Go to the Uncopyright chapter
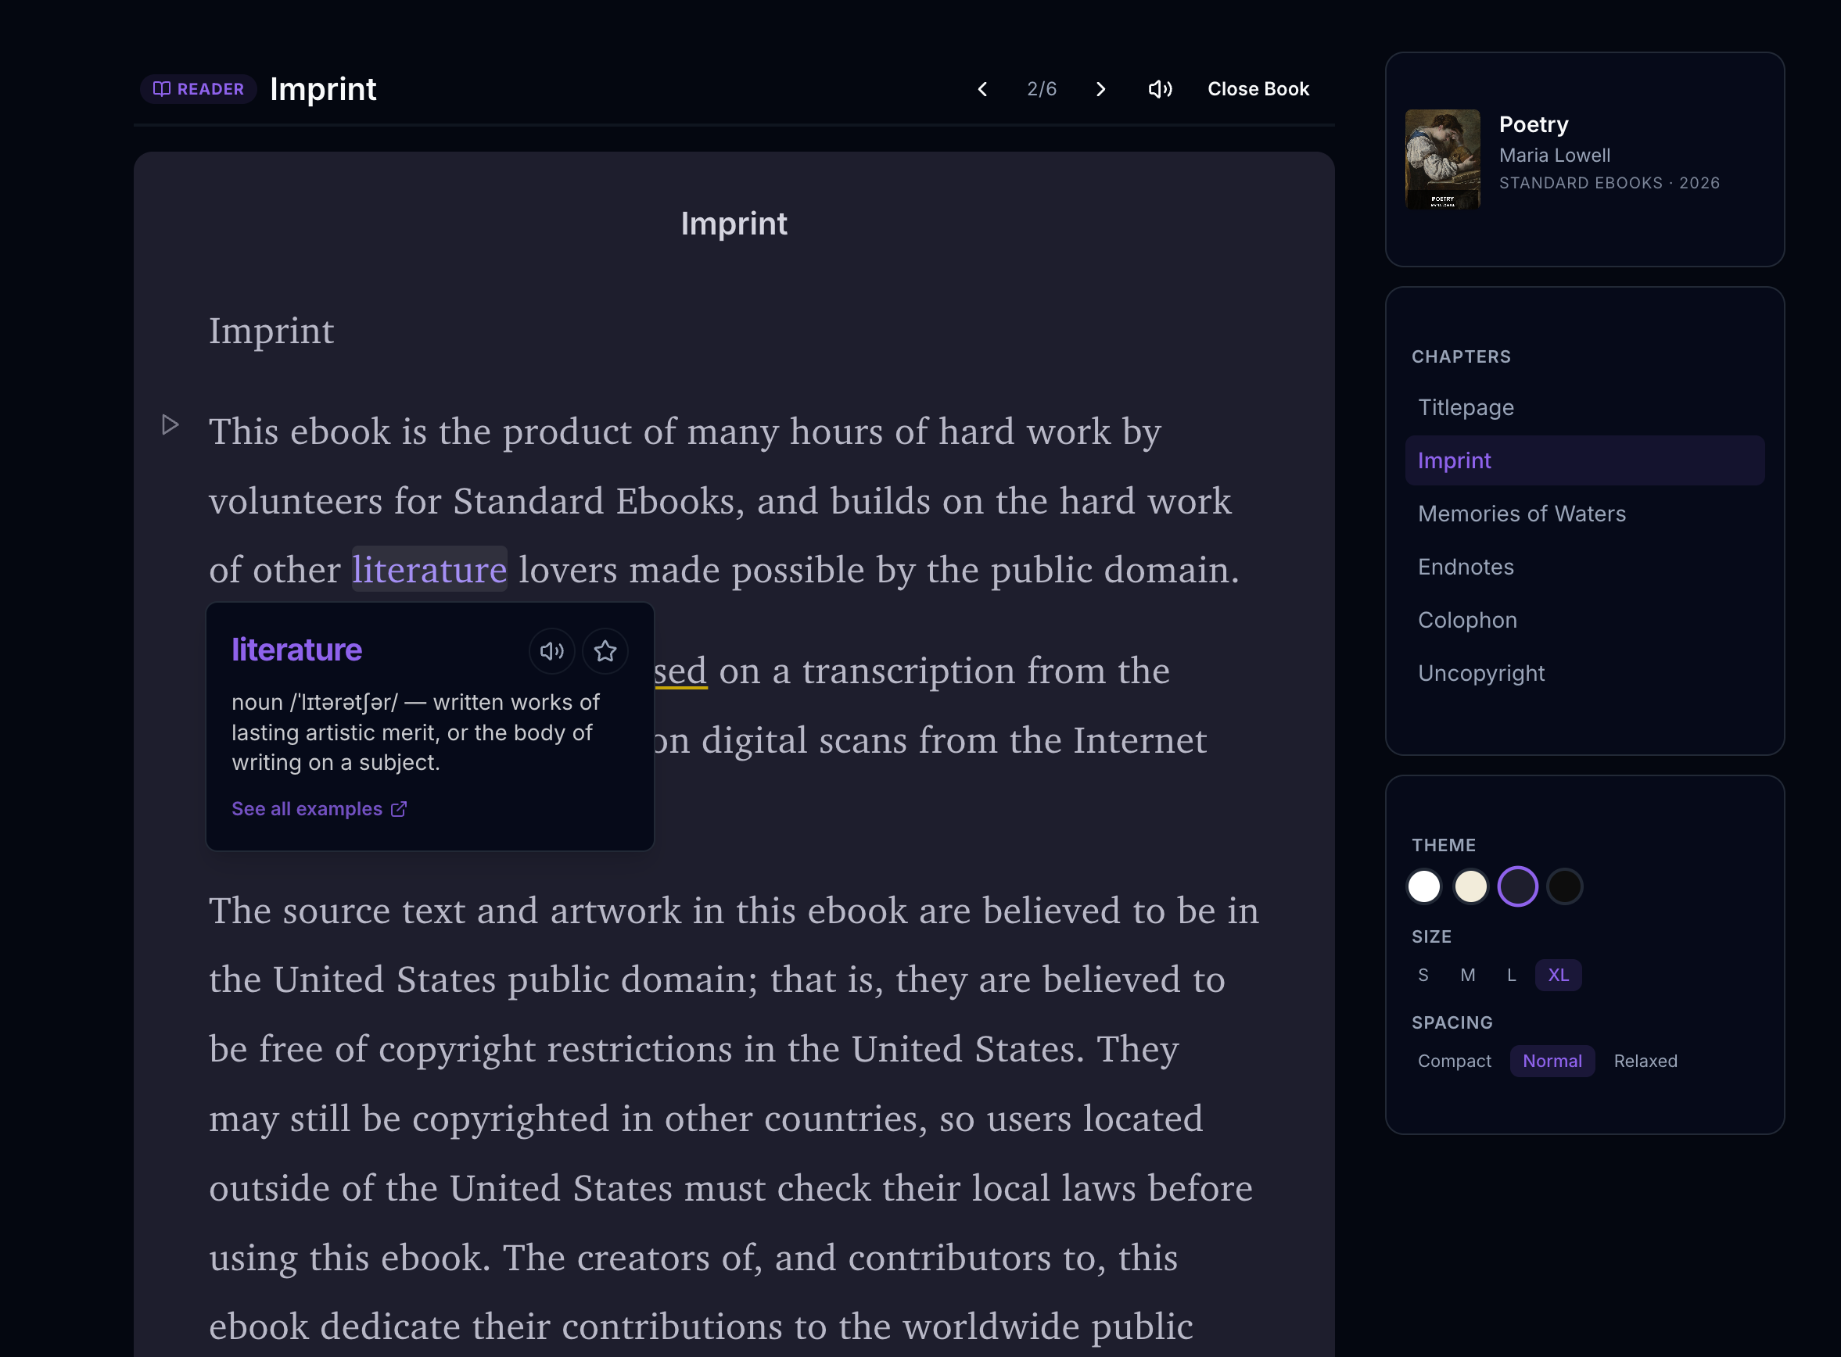The width and height of the screenshot is (1841, 1357). 1584,674
